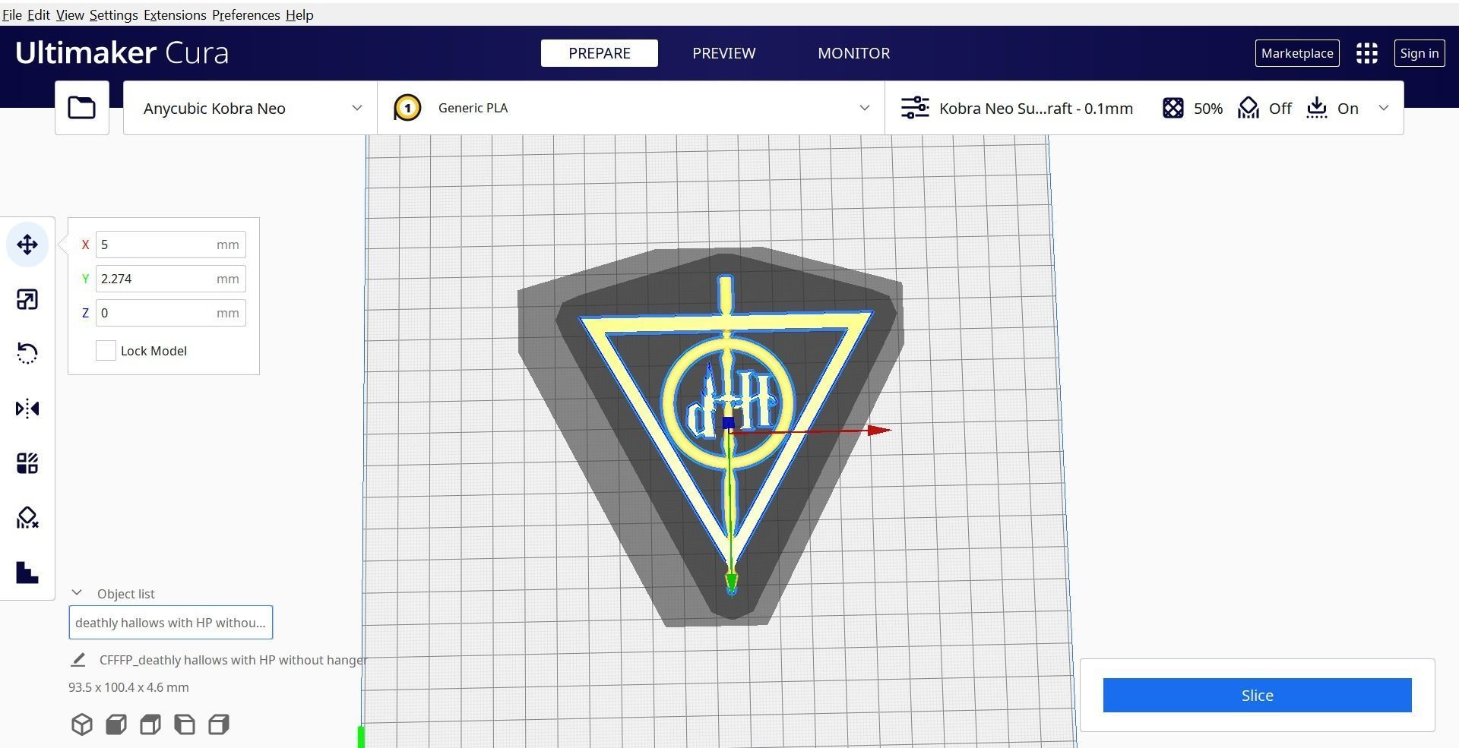
Task: Open file folder icon
Action: (x=82, y=108)
